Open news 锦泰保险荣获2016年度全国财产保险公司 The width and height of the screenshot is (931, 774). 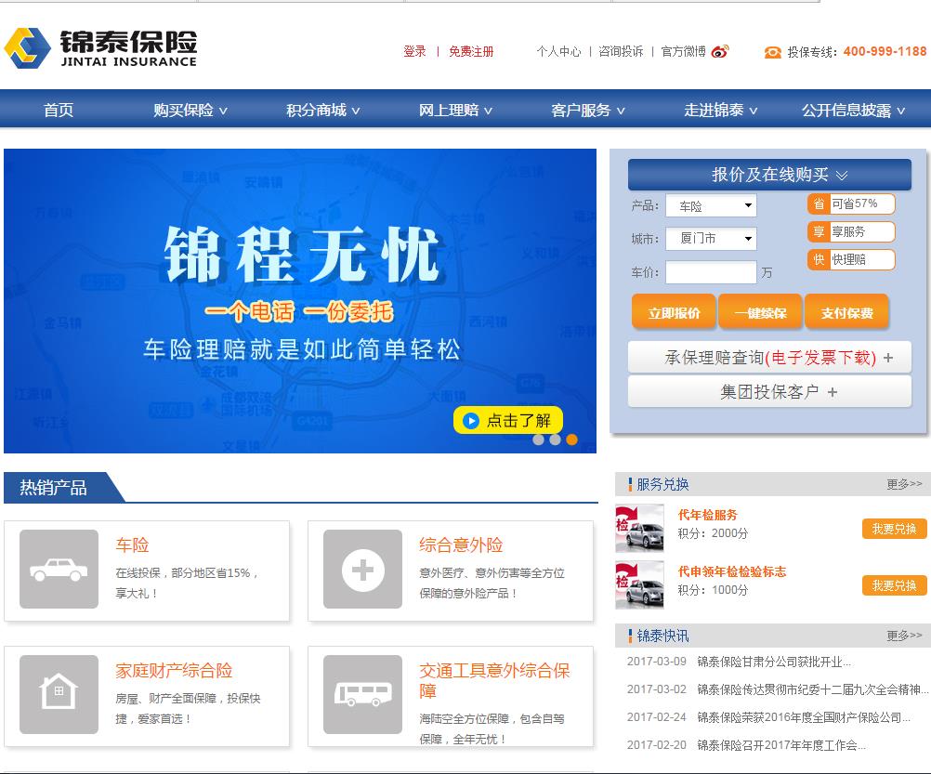[804, 717]
